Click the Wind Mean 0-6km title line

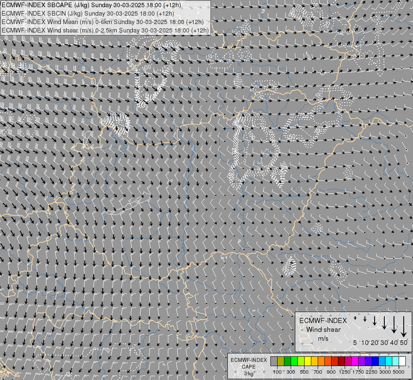[x=103, y=22]
